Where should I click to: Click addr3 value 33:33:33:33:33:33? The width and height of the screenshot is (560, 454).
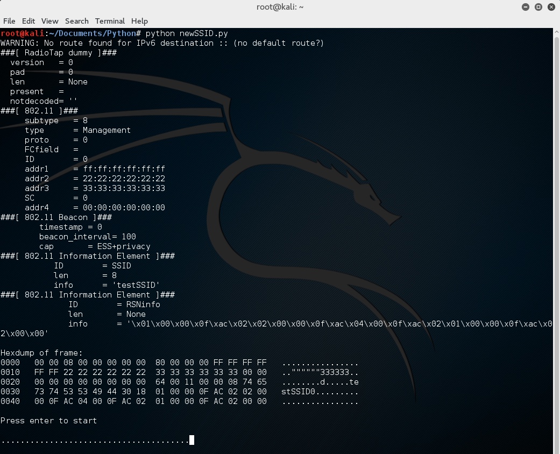(x=124, y=188)
